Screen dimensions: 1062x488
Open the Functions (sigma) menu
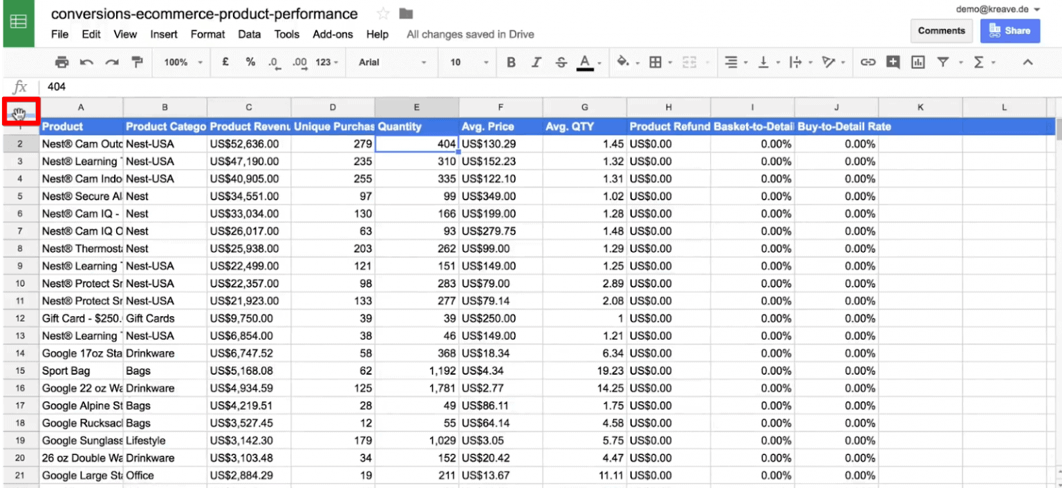[982, 62]
